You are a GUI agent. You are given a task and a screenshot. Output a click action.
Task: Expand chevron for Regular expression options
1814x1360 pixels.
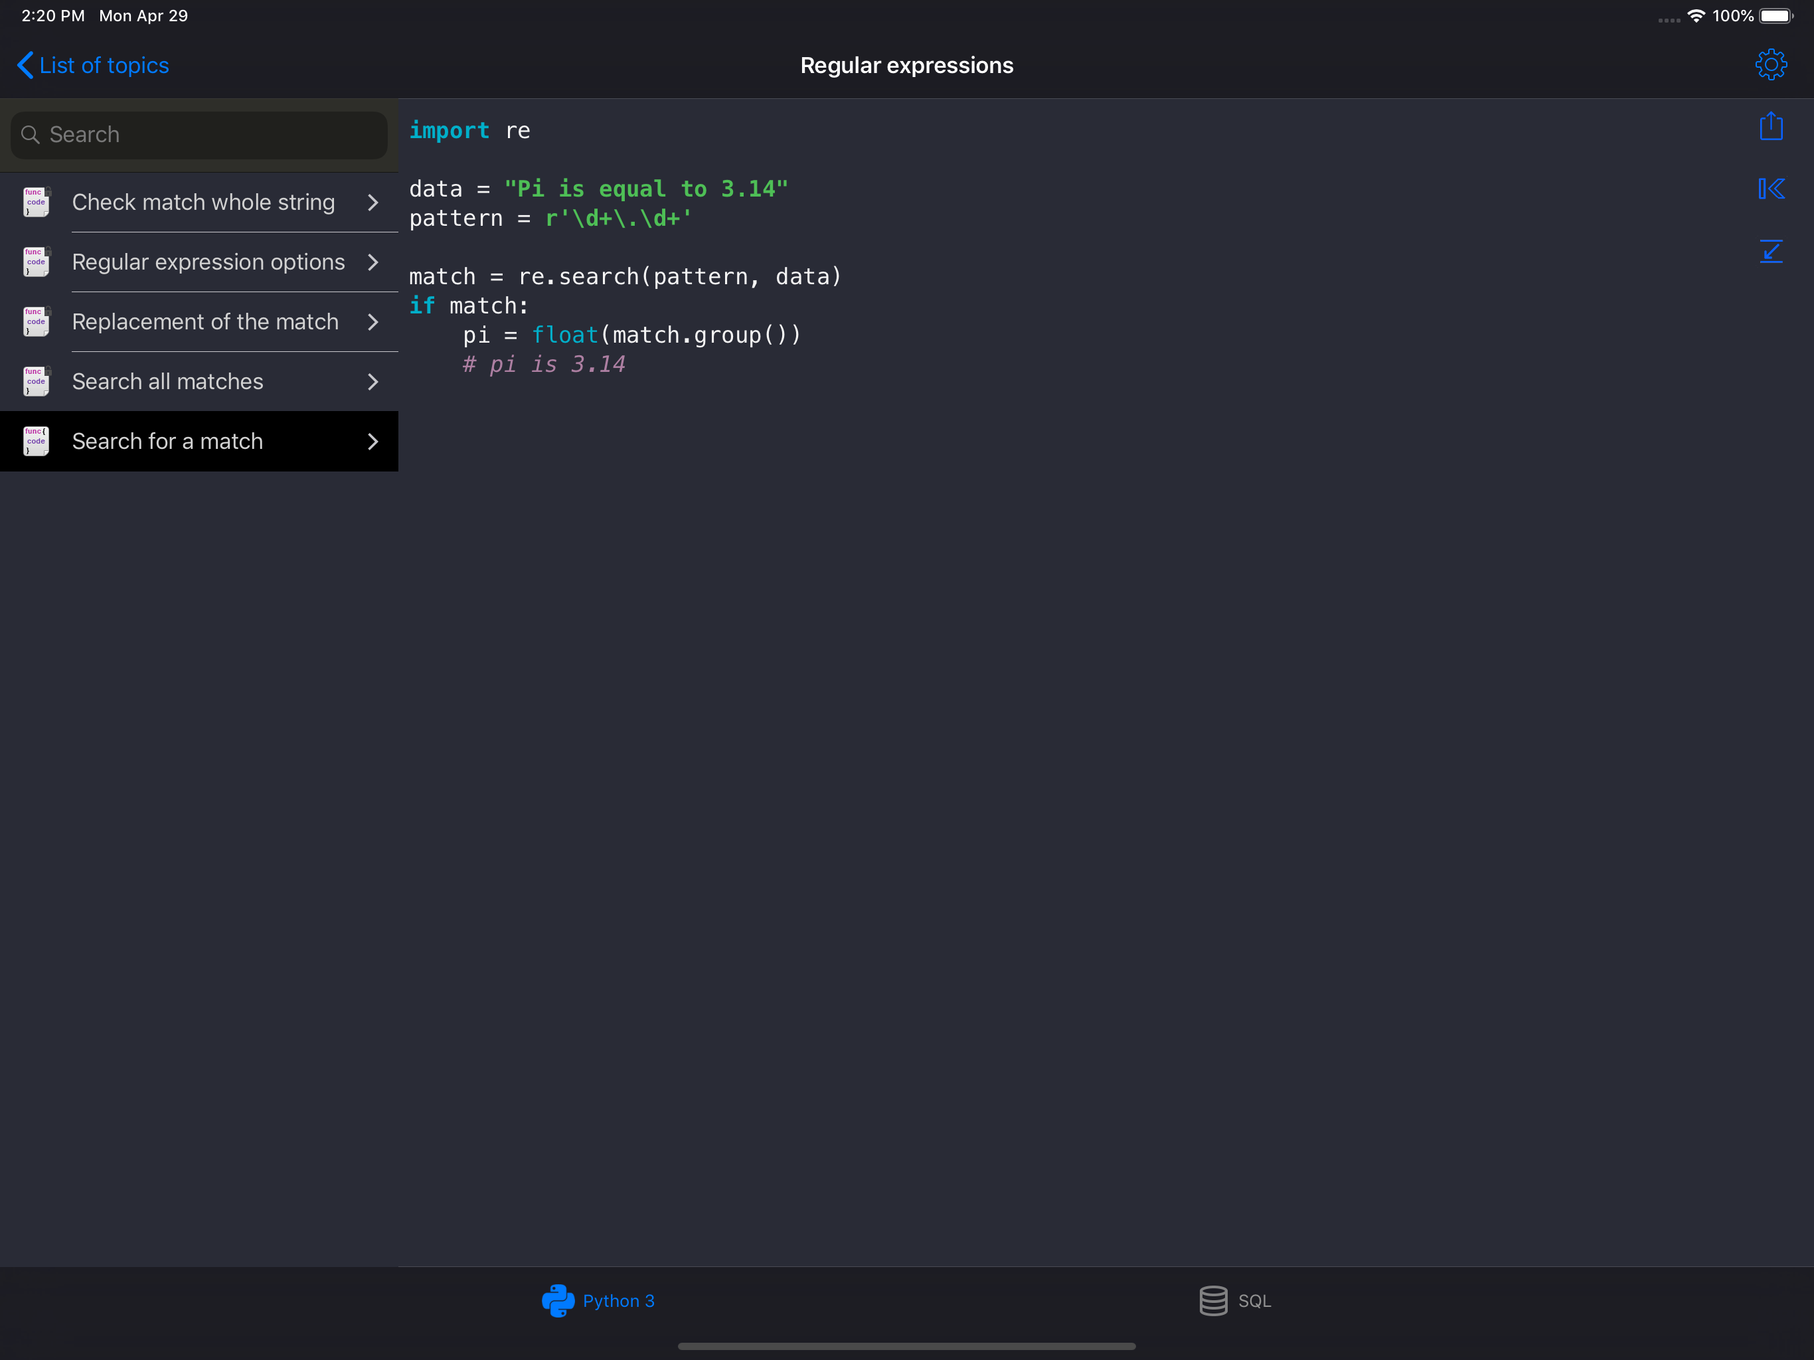373,262
